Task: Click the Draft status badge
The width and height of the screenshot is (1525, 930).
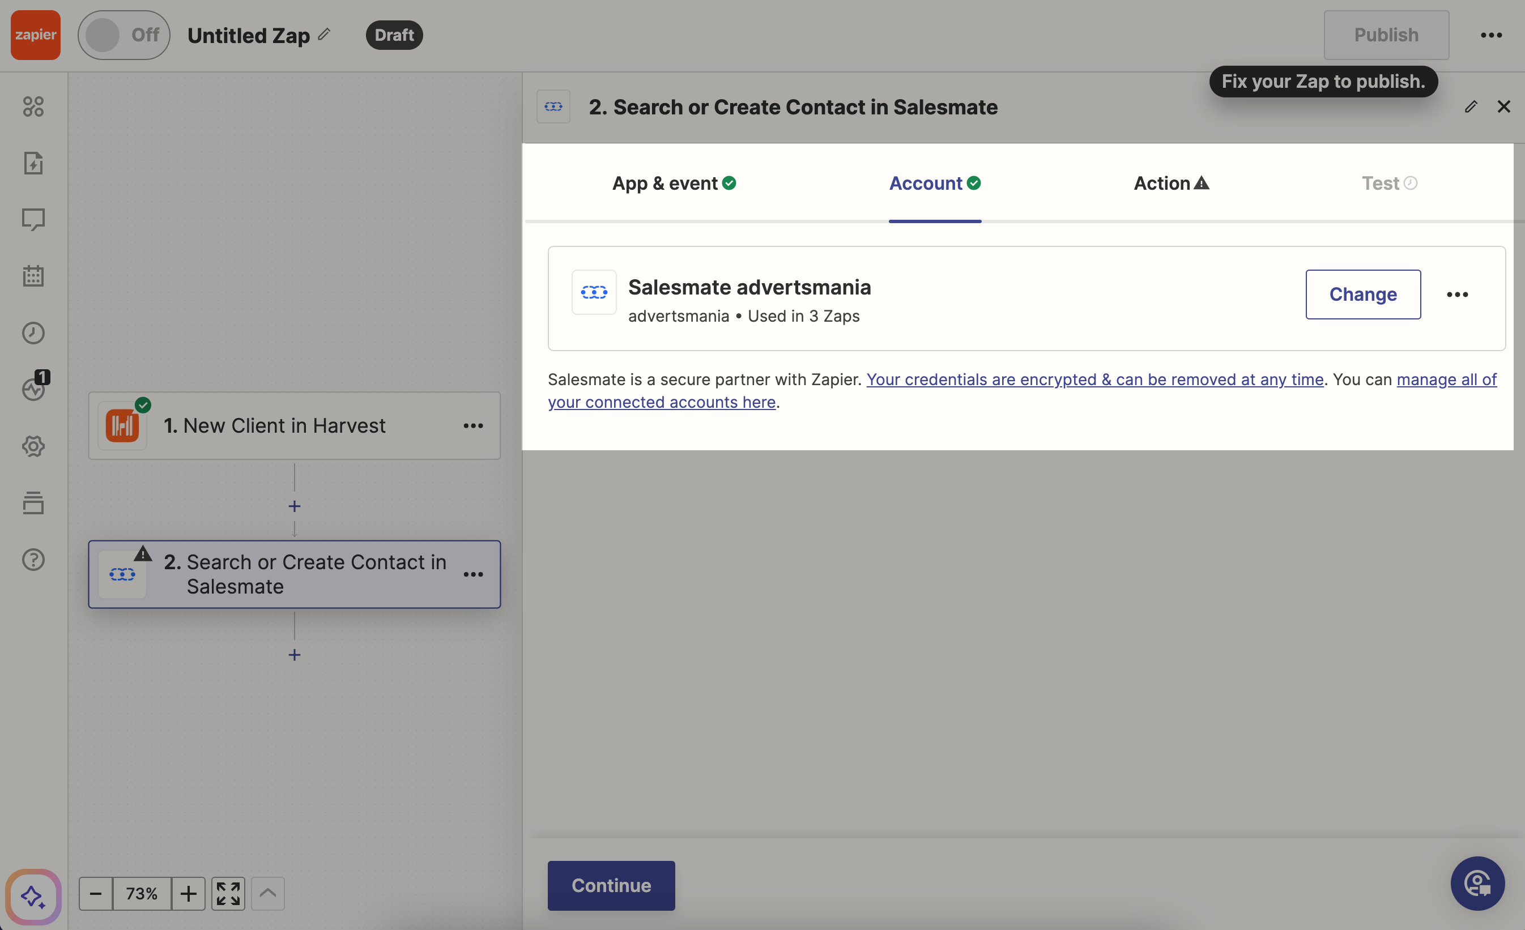Action: [394, 35]
